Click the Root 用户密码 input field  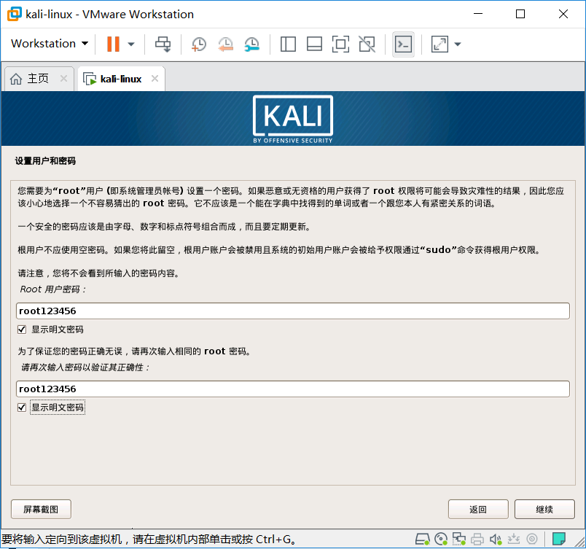(x=292, y=311)
